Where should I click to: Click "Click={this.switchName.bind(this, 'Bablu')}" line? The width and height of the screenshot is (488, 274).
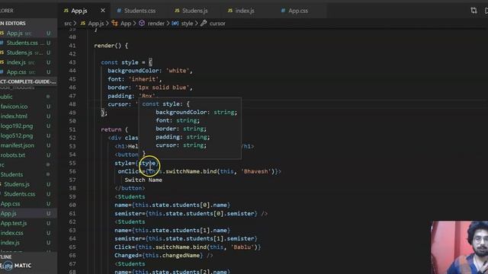coord(188,247)
